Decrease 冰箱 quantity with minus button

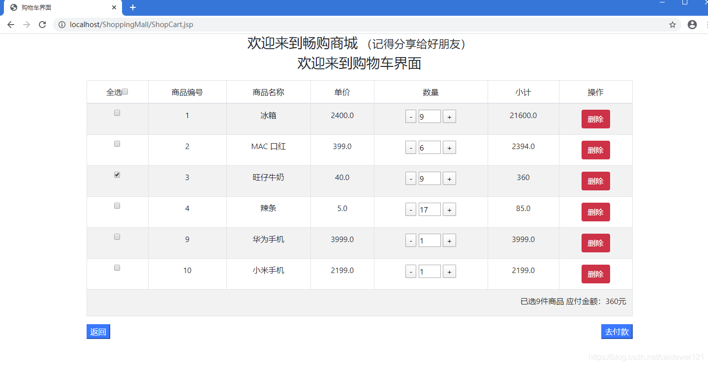tap(411, 117)
